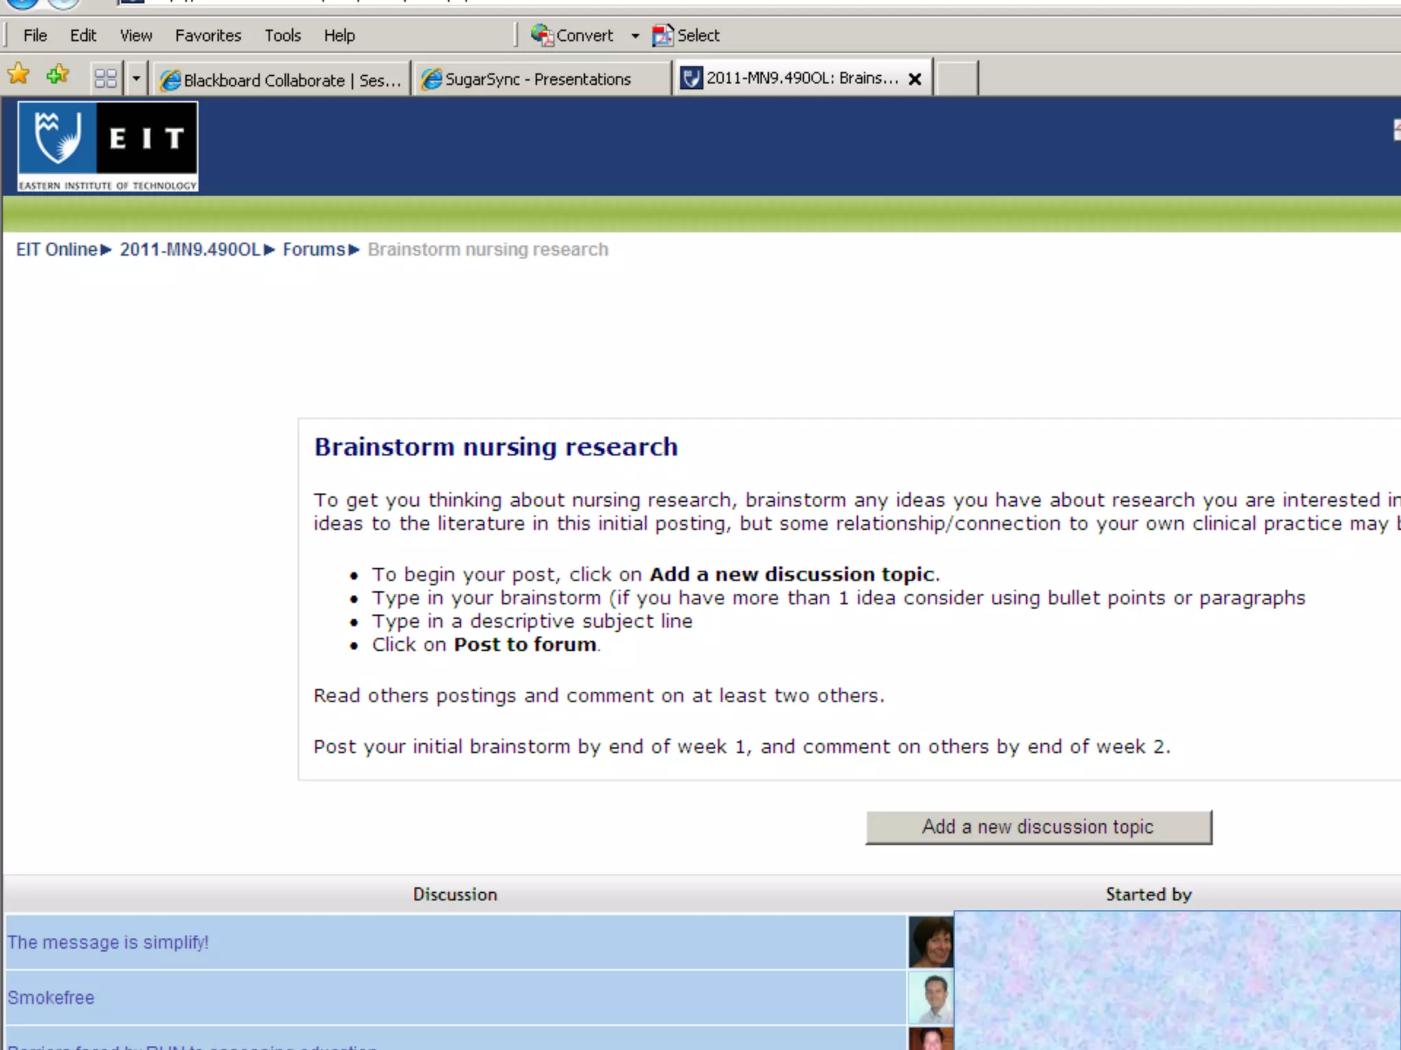Switch to SugarSync - Presentations tab
The height and width of the screenshot is (1050, 1401).
[537, 79]
